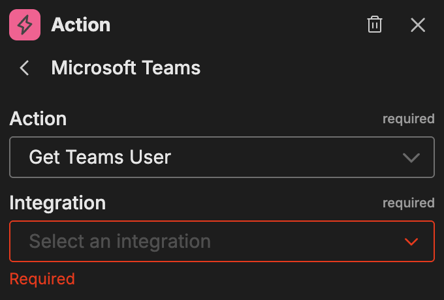This screenshot has height=300, width=444.
Task: Focus the "Select an integration" placeholder text
Action: pyautogui.click(x=119, y=241)
